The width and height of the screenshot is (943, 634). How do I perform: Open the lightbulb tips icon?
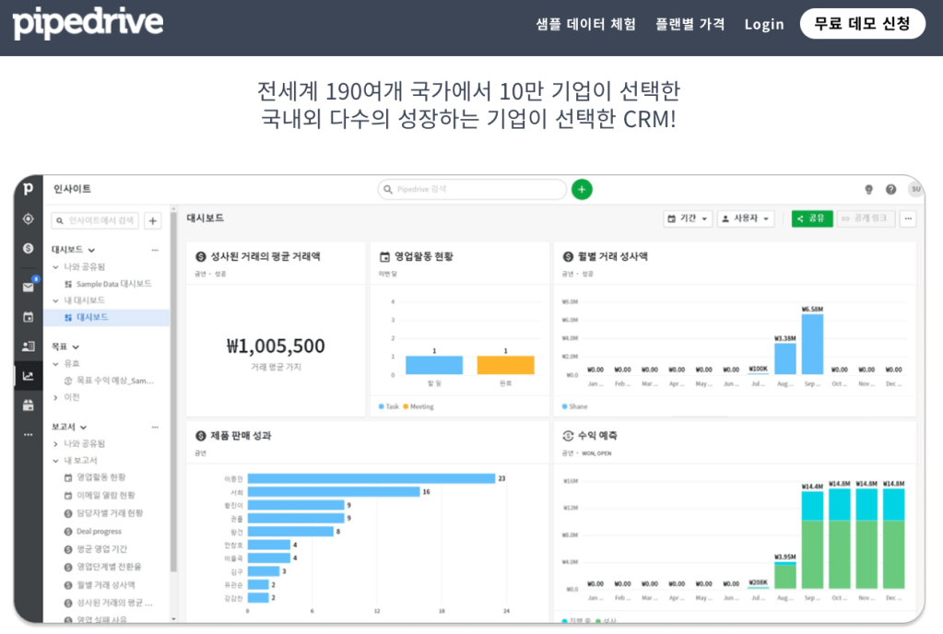click(x=868, y=189)
